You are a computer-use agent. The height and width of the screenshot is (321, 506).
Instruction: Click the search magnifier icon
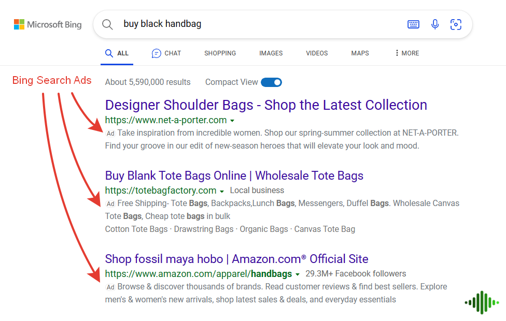(107, 24)
